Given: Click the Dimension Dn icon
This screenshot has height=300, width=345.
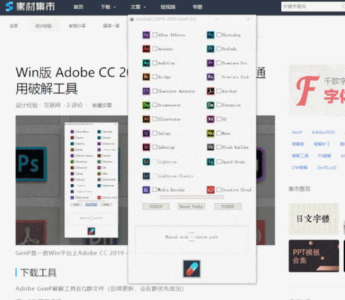Looking at the screenshot, I should click(210, 105).
